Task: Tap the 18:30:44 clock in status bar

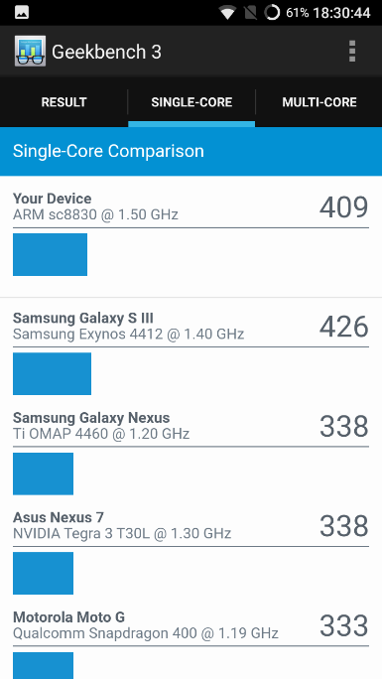Action: click(341, 13)
